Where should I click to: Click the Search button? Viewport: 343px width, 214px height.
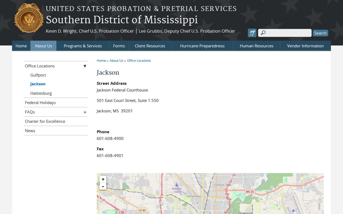[320, 33]
